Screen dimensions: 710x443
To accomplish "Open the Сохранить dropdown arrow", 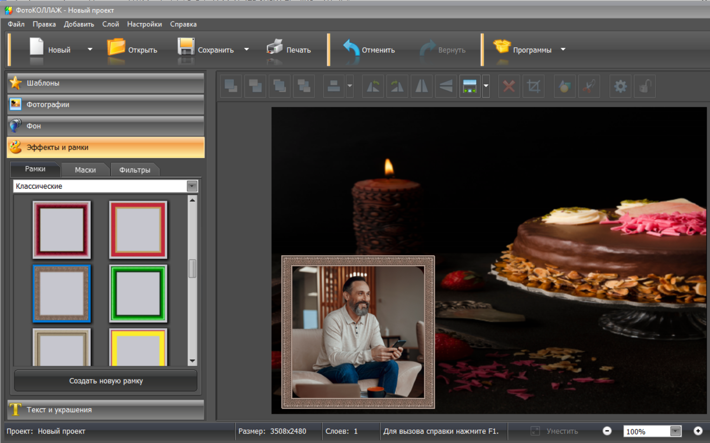I will pos(247,50).
